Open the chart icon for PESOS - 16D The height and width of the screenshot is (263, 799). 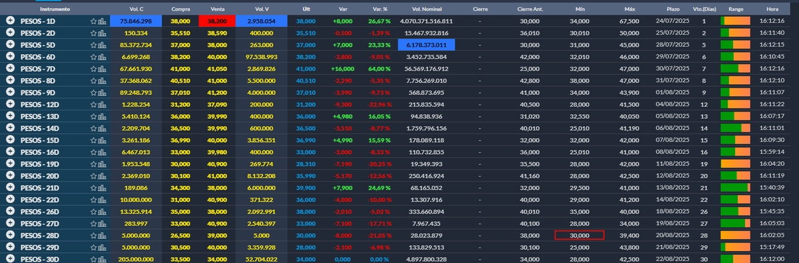point(103,152)
